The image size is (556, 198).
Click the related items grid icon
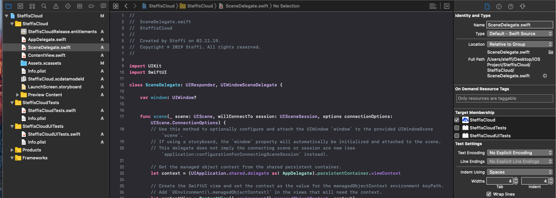pyautogui.click(x=115, y=6)
